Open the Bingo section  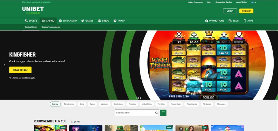click(x=103, y=21)
